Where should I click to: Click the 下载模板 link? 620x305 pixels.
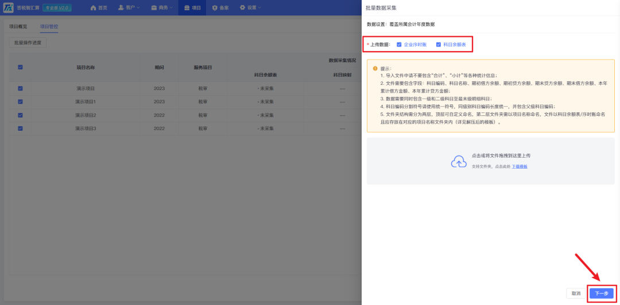520,167
